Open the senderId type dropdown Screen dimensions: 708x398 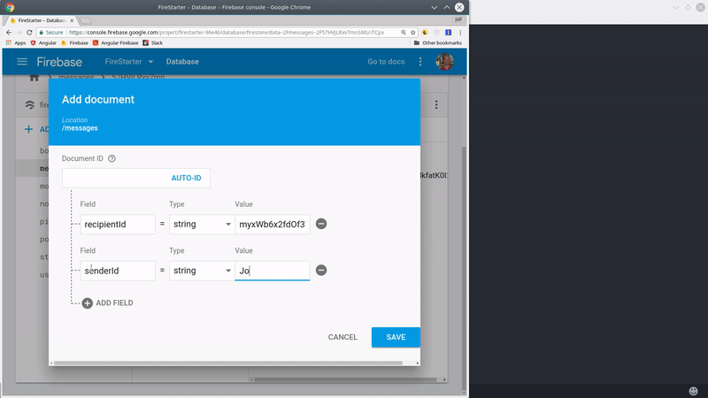tap(201, 271)
